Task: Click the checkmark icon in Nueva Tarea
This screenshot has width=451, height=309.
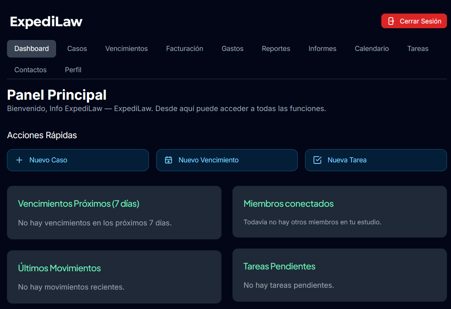Action: pyautogui.click(x=317, y=160)
